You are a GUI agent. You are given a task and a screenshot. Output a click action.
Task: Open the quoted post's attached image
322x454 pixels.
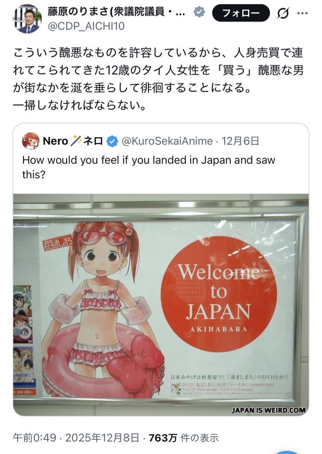(x=161, y=305)
